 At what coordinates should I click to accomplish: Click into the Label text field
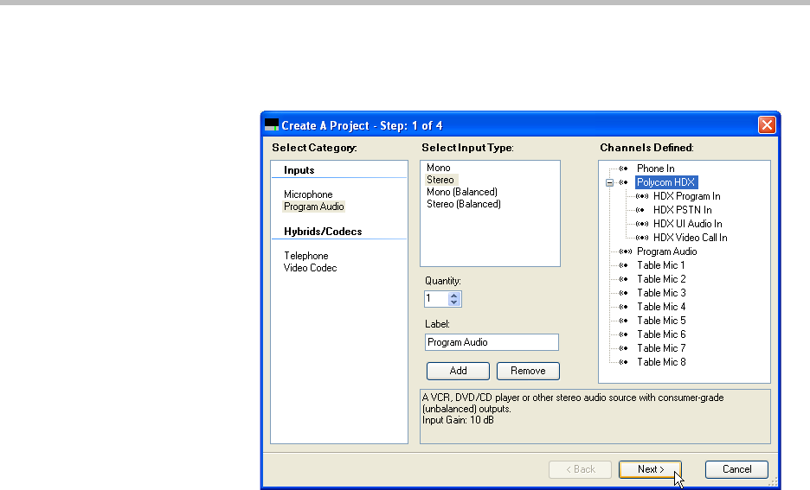point(492,342)
